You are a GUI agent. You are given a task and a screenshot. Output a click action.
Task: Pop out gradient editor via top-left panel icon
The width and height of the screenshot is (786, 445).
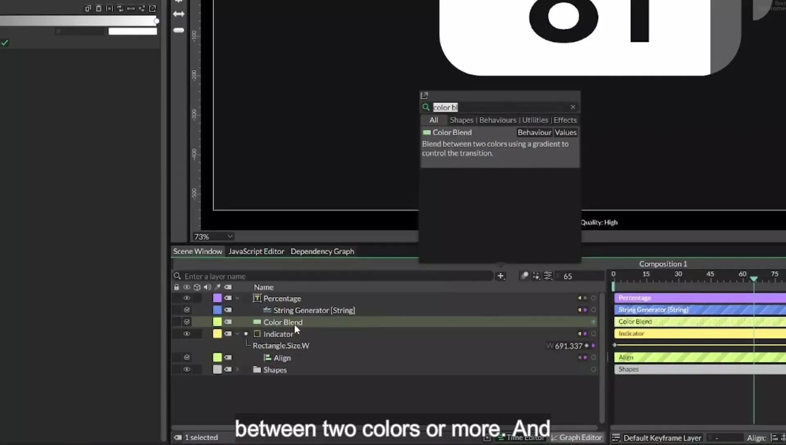[x=152, y=8]
